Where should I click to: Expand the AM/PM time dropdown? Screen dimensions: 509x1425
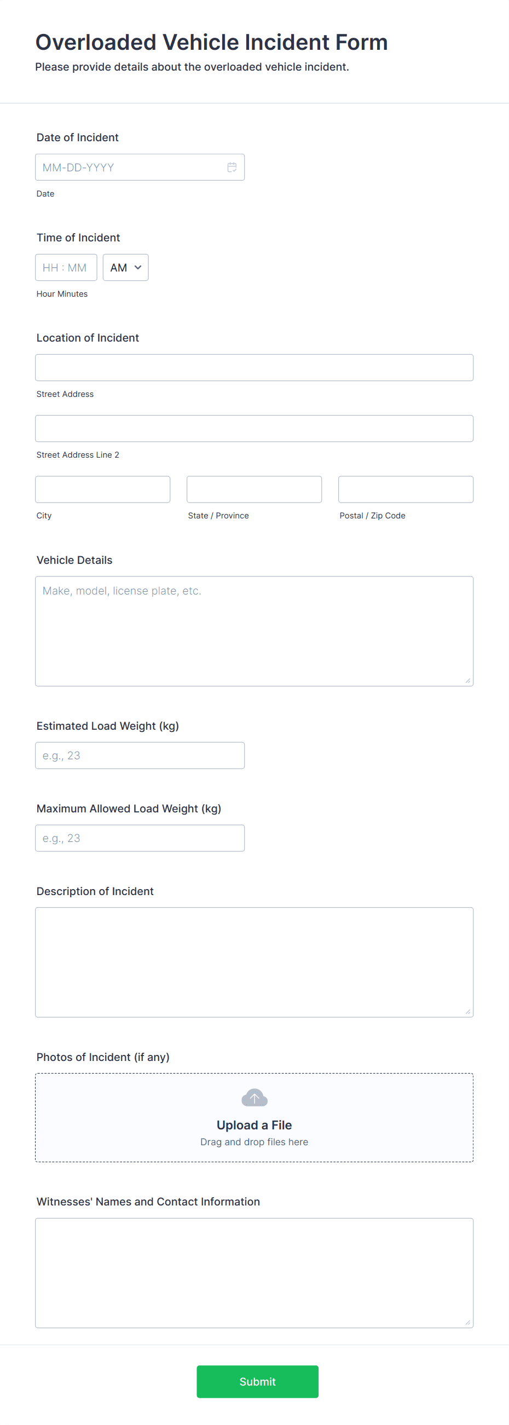pos(125,268)
